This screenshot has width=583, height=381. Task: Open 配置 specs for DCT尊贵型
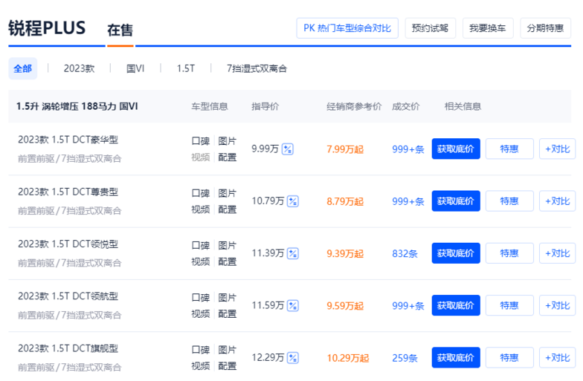[228, 209]
